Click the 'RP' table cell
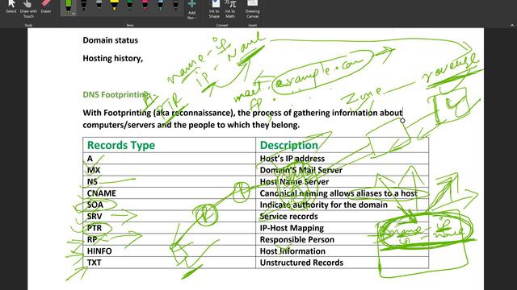The height and width of the screenshot is (290, 517). tap(169, 239)
